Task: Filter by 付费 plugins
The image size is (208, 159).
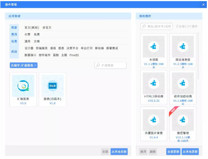Action: pyautogui.click(x=27, y=34)
